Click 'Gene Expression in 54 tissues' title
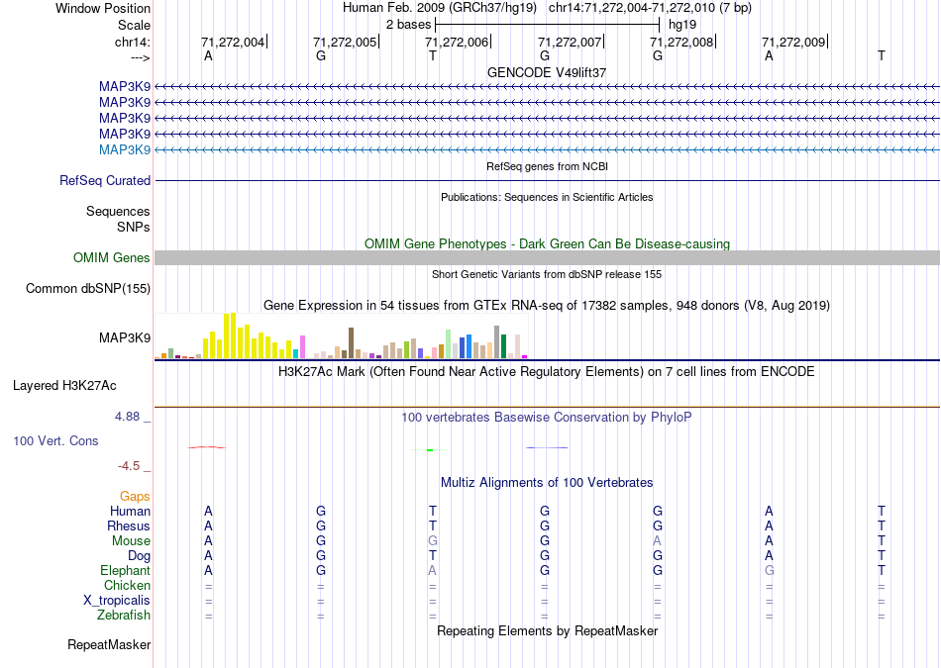 tap(547, 305)
